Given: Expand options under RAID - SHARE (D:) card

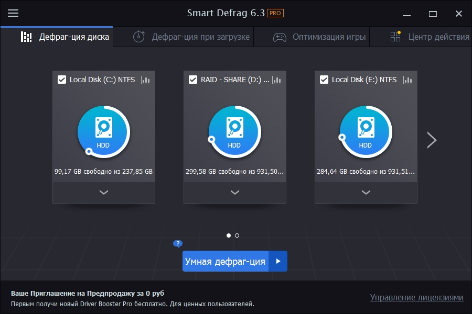Looking at the screenshot, I should 235,192.
